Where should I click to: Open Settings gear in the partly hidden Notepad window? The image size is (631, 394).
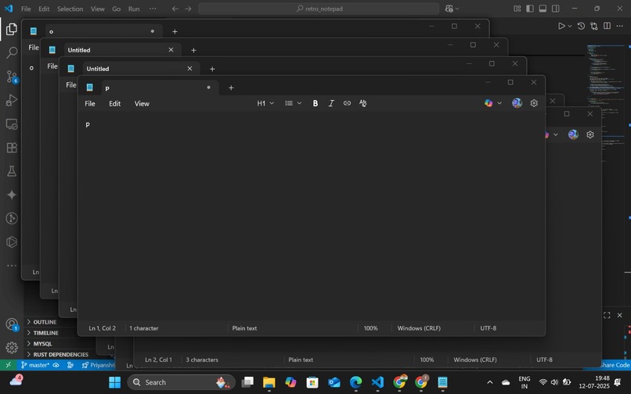point(590,134)
